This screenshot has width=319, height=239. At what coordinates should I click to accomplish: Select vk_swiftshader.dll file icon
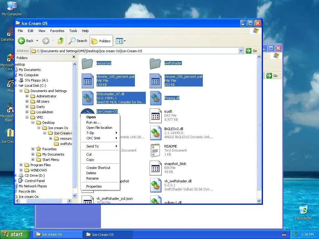point(156,185)
